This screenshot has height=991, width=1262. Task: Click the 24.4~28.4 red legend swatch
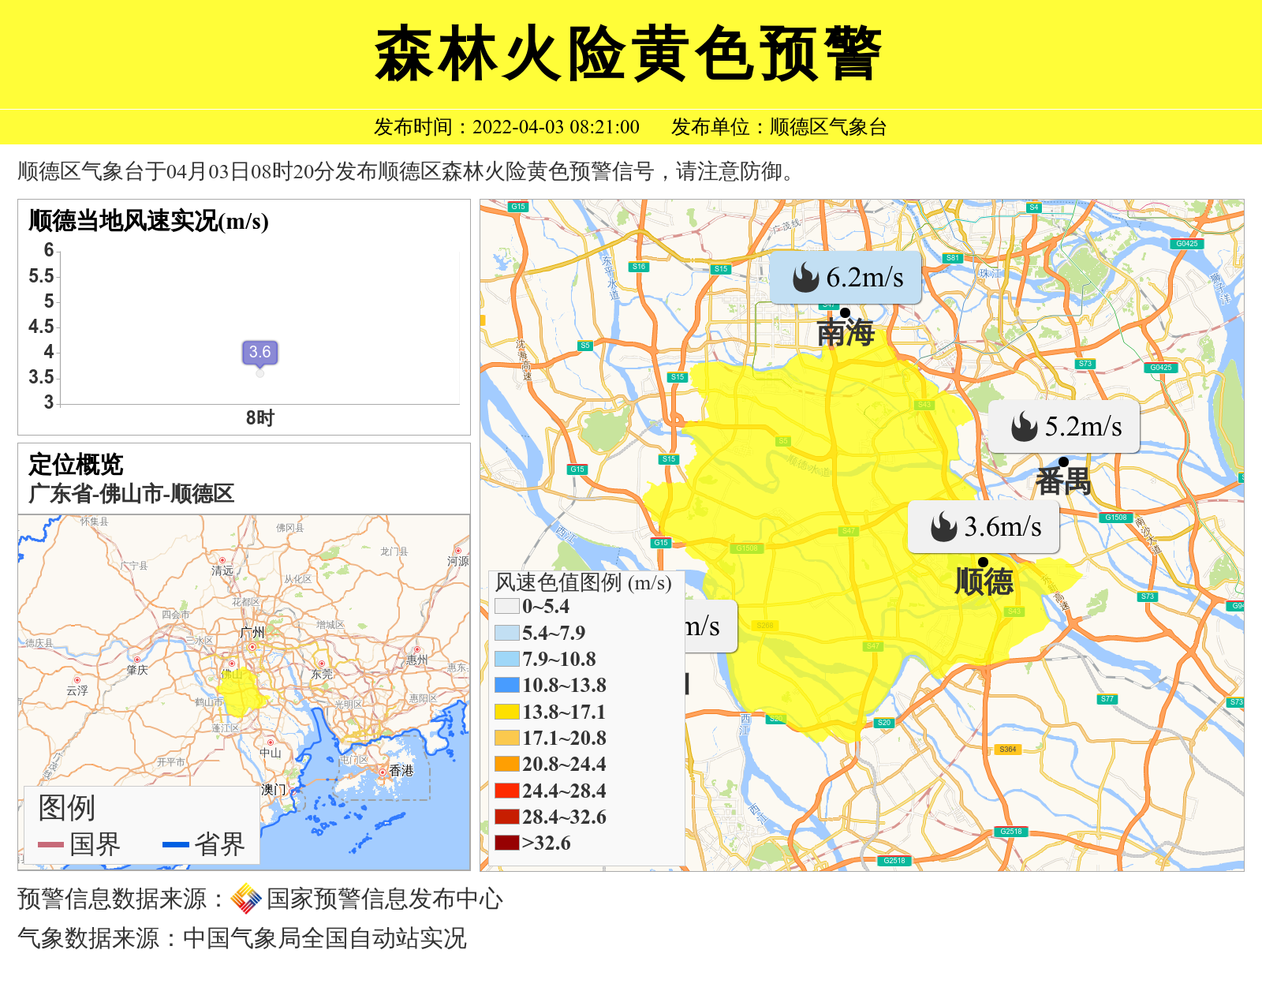click(506, 791)
